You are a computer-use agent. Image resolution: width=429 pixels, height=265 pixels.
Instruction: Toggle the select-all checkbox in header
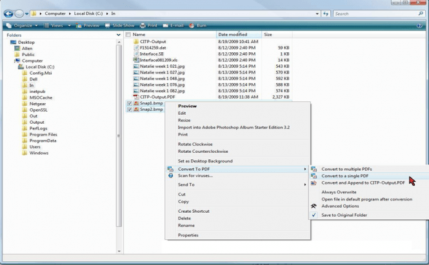pyautogui.click(x=128, y=34)
